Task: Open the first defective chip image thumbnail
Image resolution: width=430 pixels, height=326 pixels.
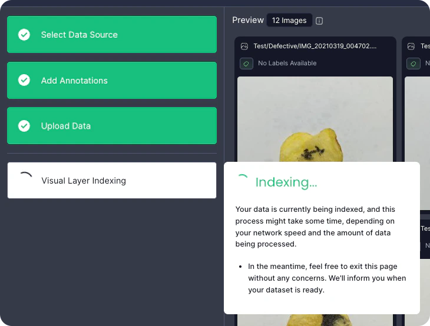Action: coord(315,119)
